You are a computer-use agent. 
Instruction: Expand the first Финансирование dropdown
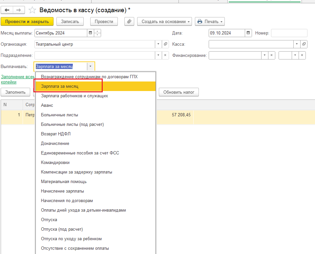pyautogui.click(x=264, y=55)
